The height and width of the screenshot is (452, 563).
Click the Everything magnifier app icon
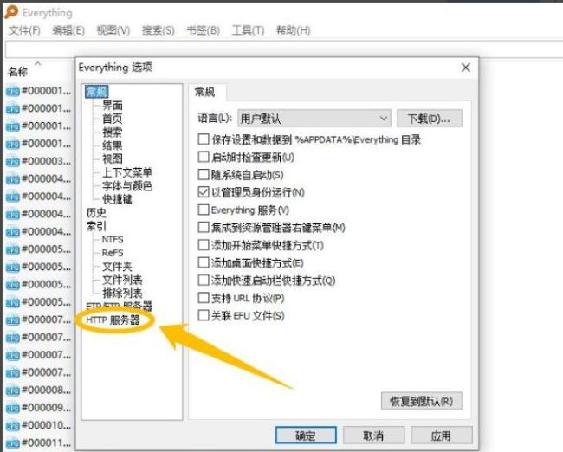(x=11, y=12)
